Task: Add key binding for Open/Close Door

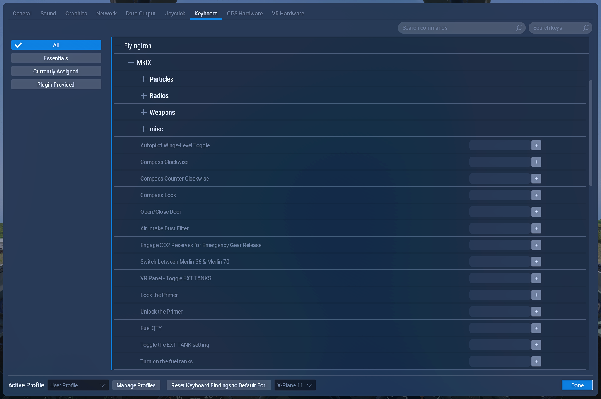Action: point(536,212)
